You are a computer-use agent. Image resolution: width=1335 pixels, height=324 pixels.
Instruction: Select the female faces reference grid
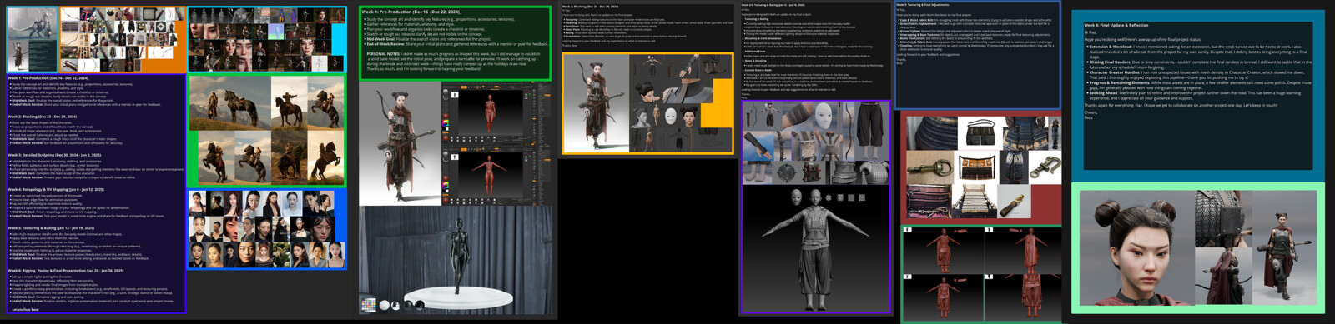[266, 229]
